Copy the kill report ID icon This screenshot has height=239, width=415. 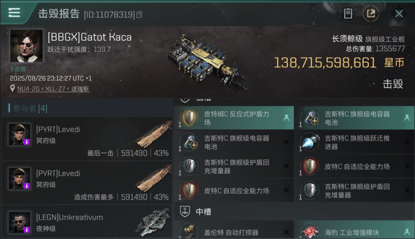click(139, 14)
